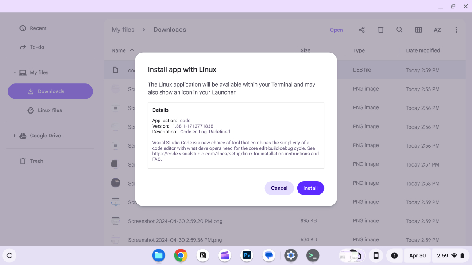Open the three-dot more menu
472x265 pixels.
pos(456,30)
